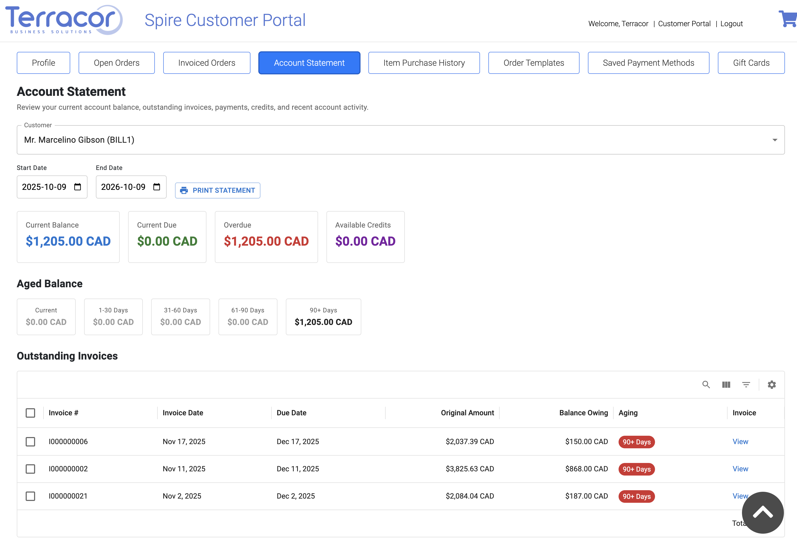Sort by Aging column header
The image size is (797, 541).
628,413
